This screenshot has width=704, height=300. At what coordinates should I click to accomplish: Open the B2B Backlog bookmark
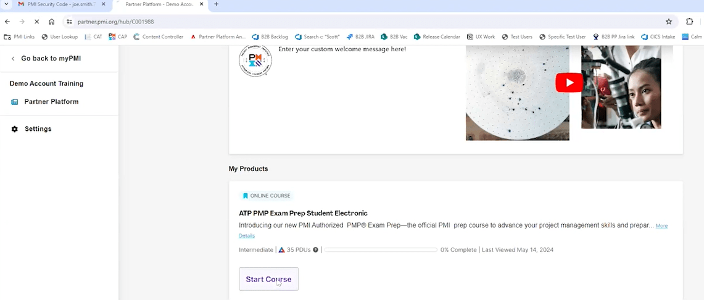pyautogui.click(x=270, y=37)
